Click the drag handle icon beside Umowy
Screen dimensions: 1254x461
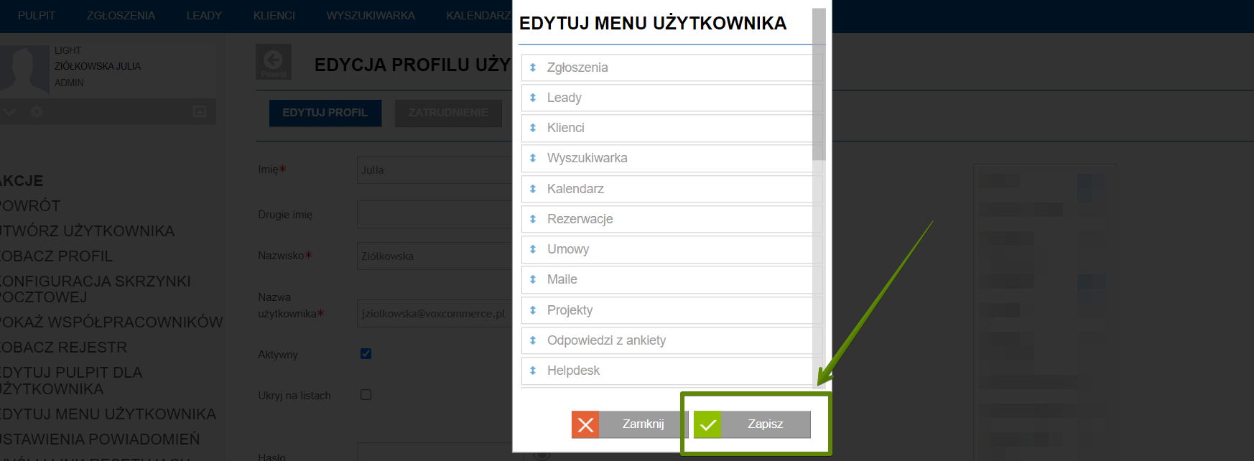[x=533, y=249]
